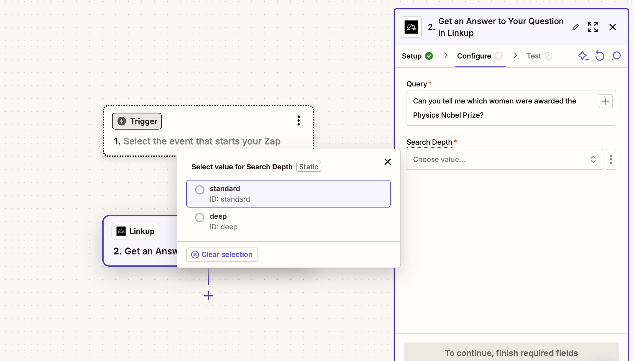Click the pencil rename step icon
This screenshot has height=361, width=634.
coord(575,27)
